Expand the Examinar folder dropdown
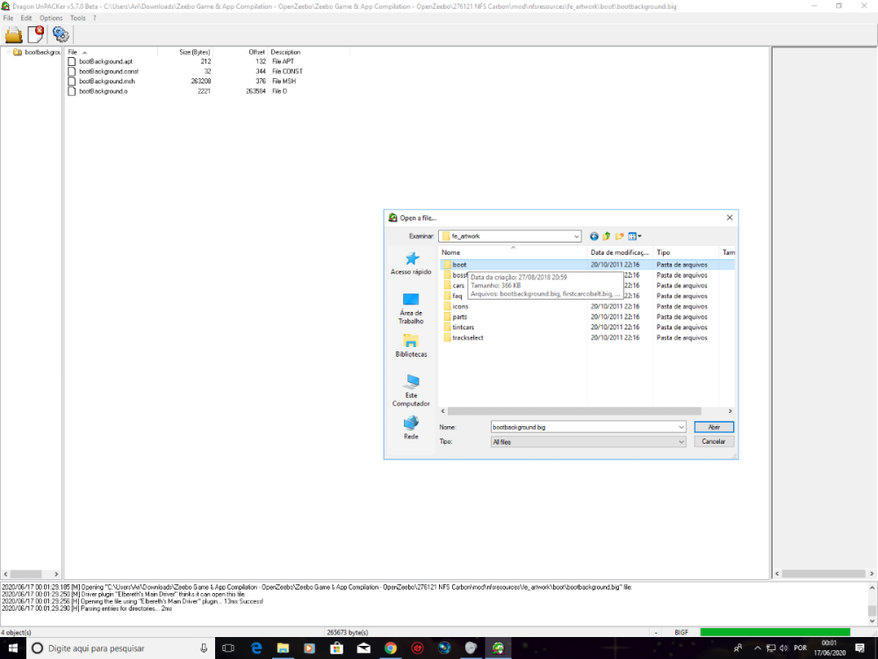Viewport: 878px width, 659px height. (x=576, y=235)
